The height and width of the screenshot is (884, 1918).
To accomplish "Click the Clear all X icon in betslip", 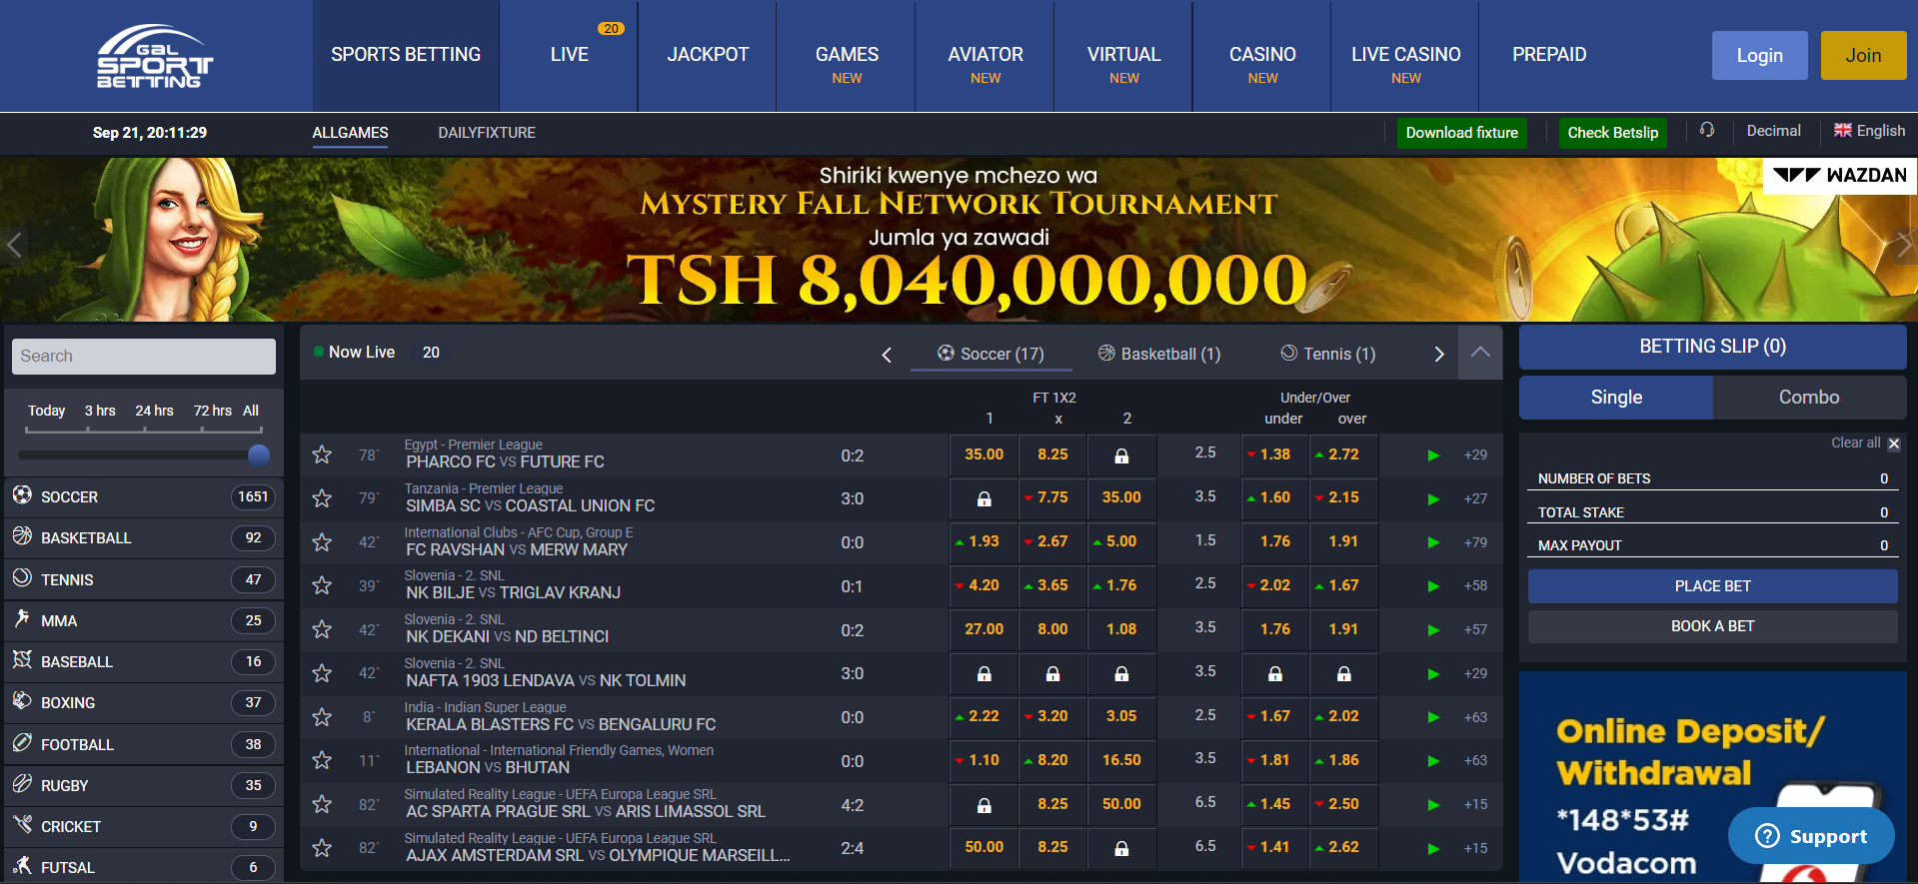I will [x=1894, y=443].
